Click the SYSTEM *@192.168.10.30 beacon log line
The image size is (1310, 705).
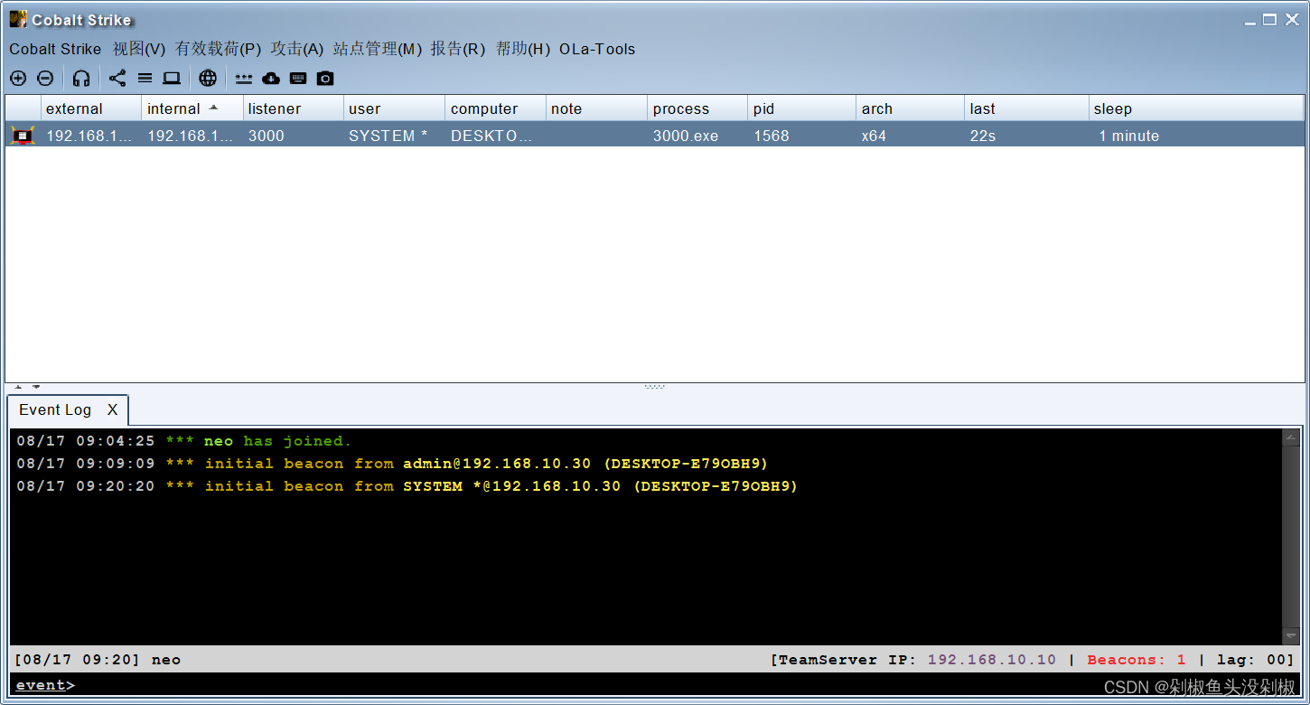pos(407,486)
